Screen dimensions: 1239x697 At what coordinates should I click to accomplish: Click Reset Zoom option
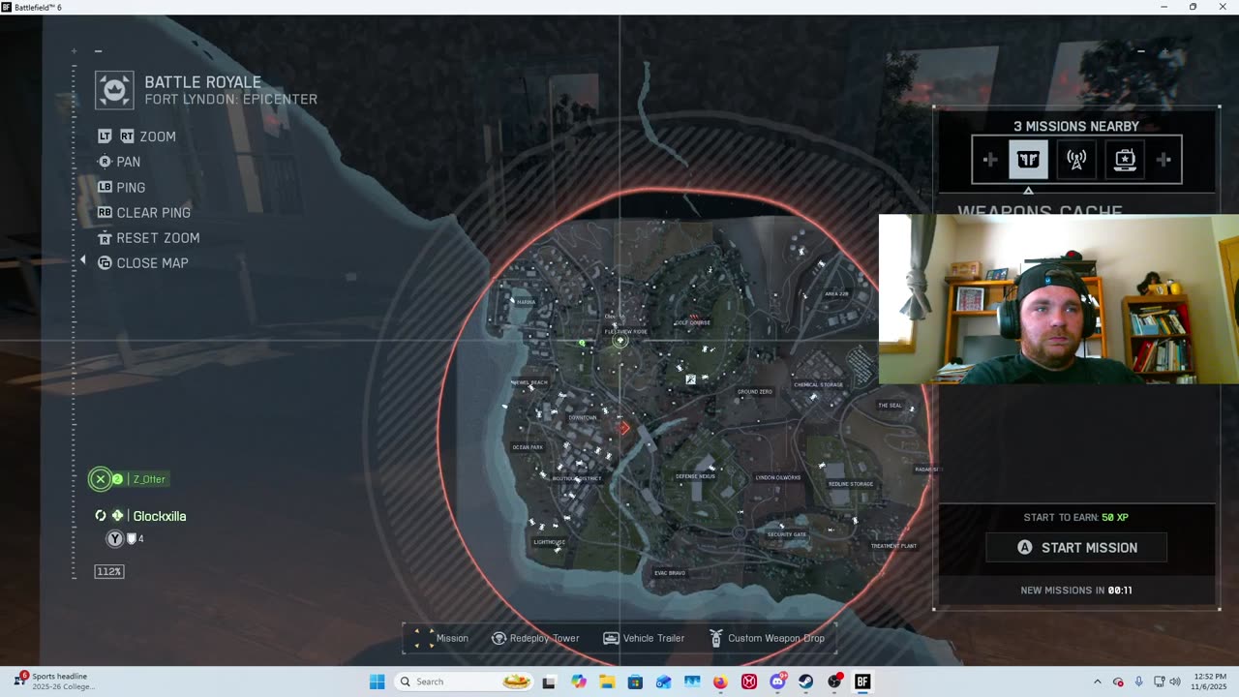[158, 238]
